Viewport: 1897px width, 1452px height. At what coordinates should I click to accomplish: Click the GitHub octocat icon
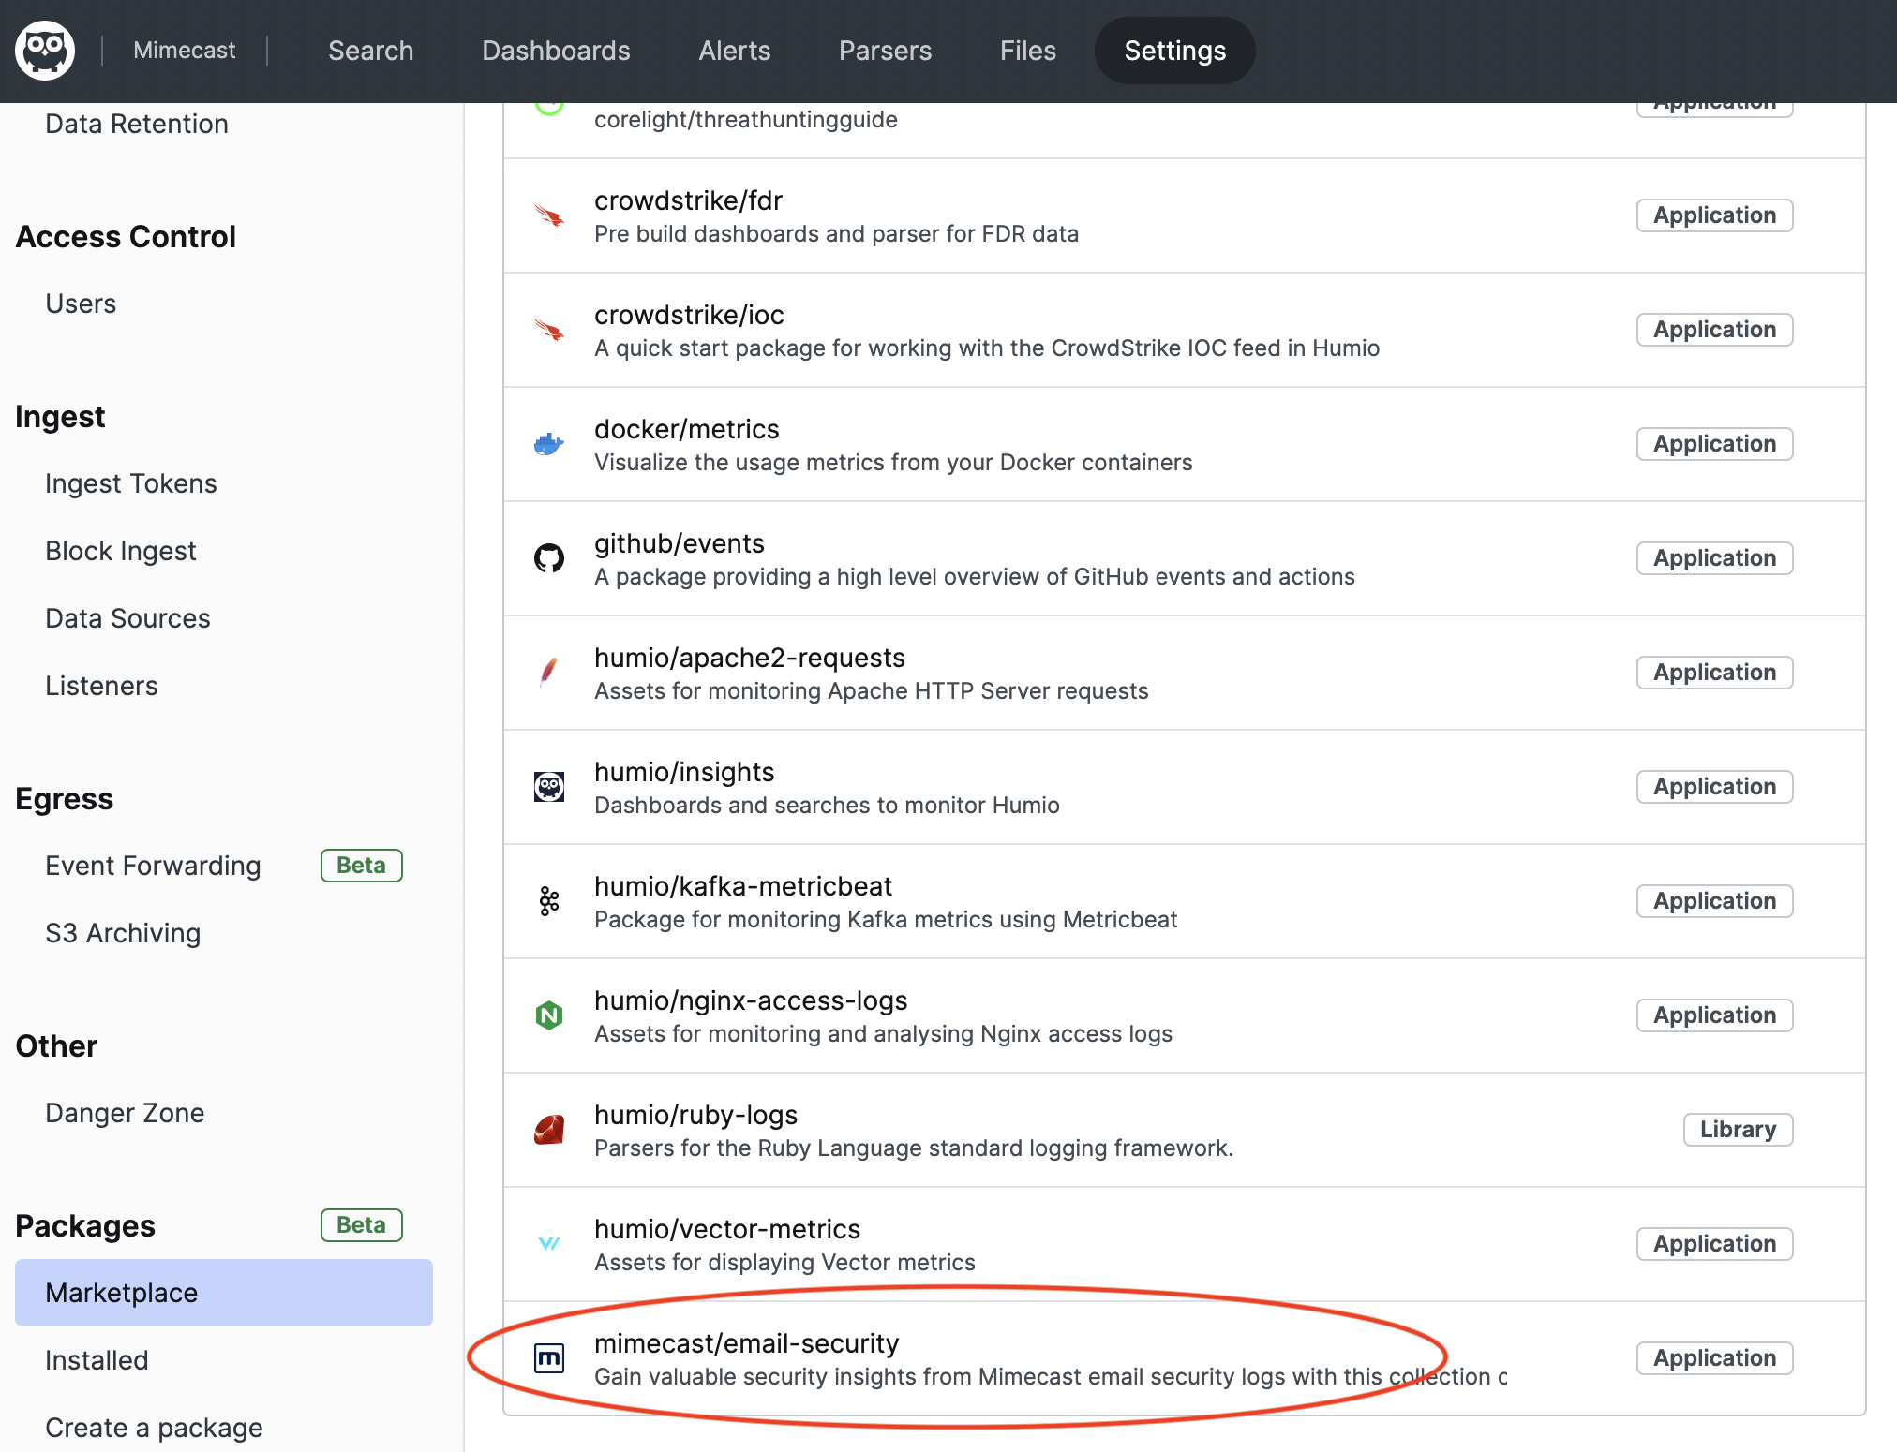click(x=549, y=558)
